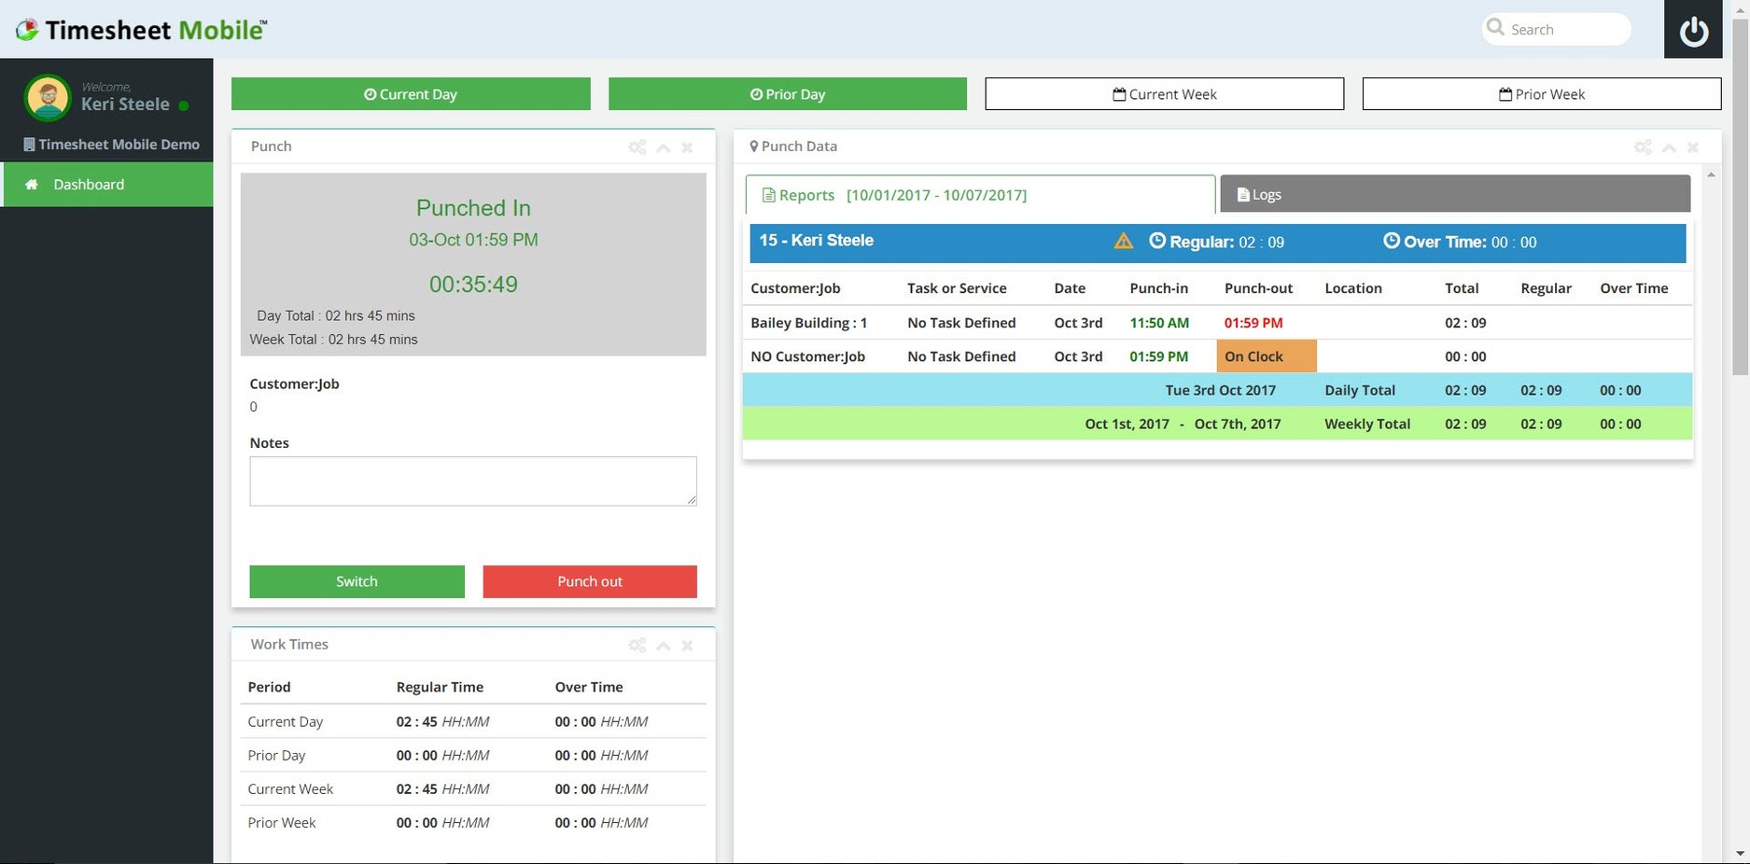1750x864 pixels.
Task: Close the Work Times panel
Action: (x=687, y=646)
